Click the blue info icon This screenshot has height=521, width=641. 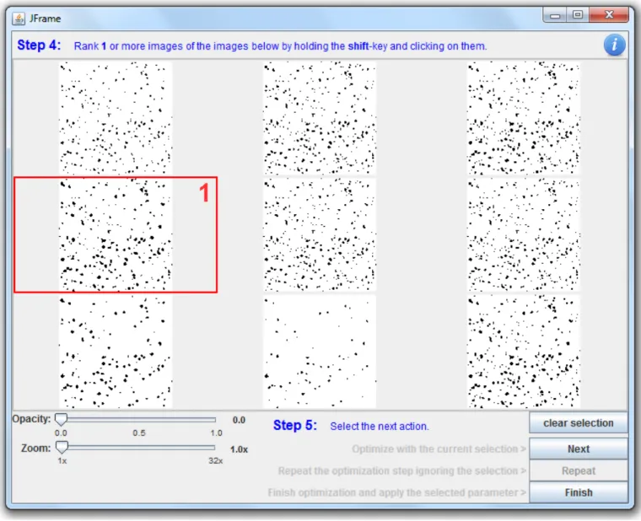coord(614,45)
